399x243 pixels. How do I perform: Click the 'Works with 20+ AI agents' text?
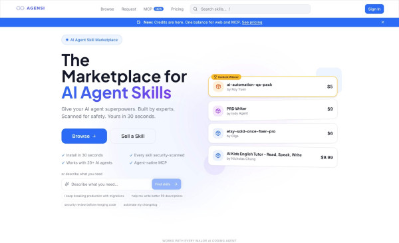(89, 162)
